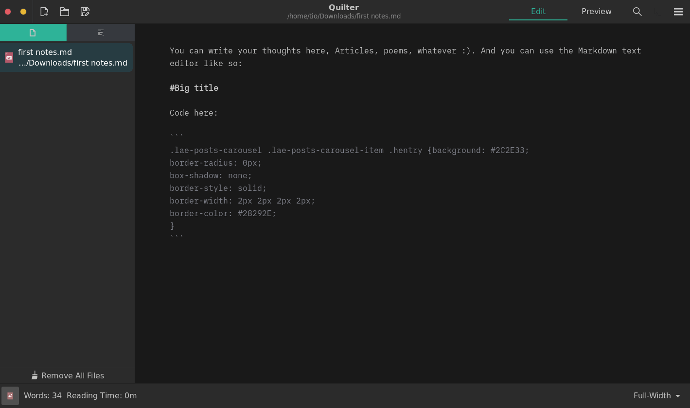Screen dimensions: 690x408
Task: Open the hamburger menu
Action: (678, 12)
